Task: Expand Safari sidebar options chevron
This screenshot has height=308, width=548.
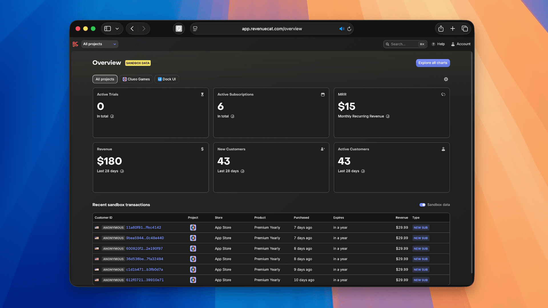Action: [117, 29]
